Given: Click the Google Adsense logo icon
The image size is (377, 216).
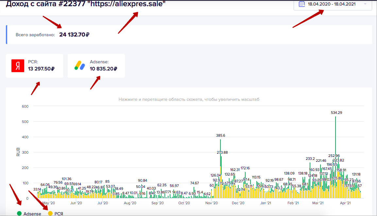Looking at the screenshot, I should pyautogui.click(x=79, y=66).
